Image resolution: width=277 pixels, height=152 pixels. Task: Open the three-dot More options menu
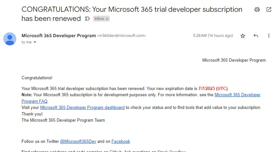tap(269, 36)
